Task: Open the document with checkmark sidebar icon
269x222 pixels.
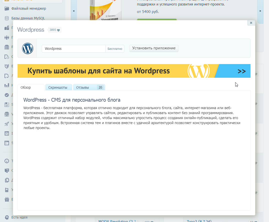Action: point(7,76)
